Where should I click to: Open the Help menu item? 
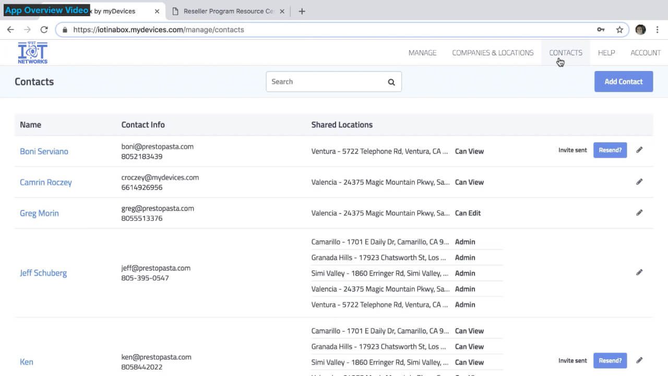coord(606,53)
